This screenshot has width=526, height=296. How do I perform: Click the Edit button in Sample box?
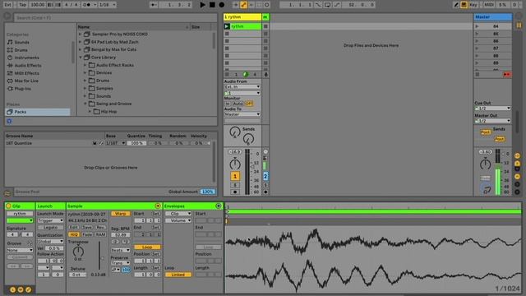(73, 227)
